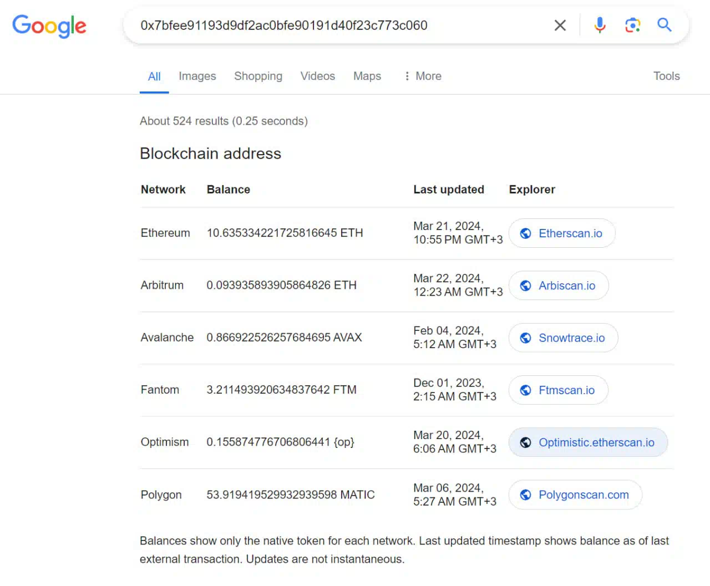Click the Arbitrum network cell
Screen dimensions: 710x586
tap(162, 285)
